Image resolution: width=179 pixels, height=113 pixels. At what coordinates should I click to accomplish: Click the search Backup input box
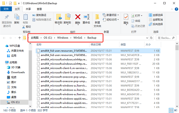tap(166, 38)
